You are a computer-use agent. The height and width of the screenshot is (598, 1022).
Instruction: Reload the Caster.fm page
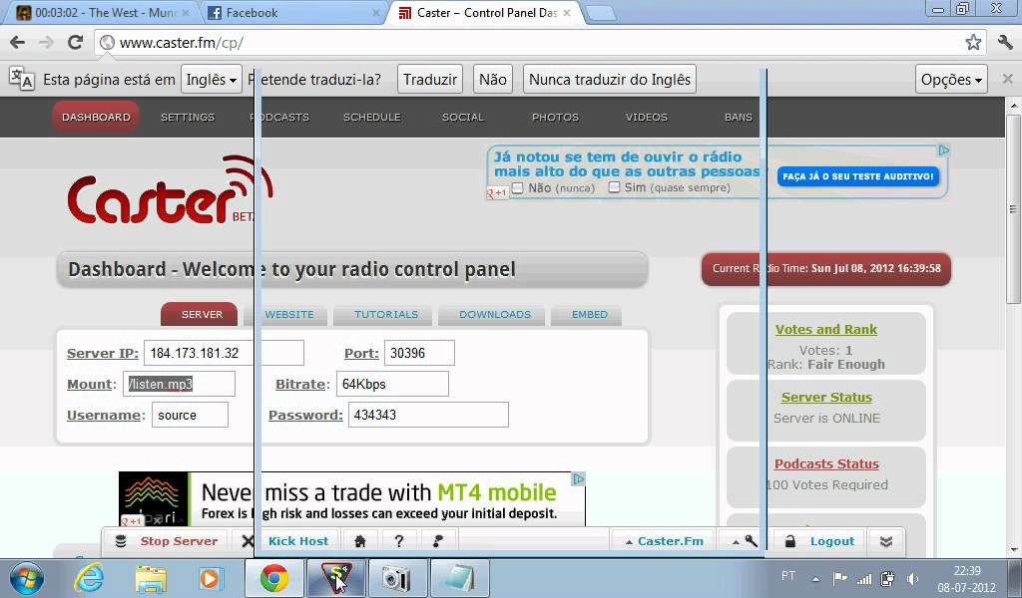pyautogui.click(x=75, y=42)
